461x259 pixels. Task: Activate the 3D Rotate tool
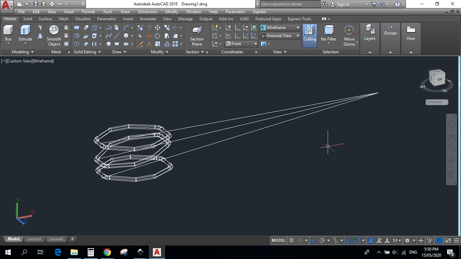(149, 36)
